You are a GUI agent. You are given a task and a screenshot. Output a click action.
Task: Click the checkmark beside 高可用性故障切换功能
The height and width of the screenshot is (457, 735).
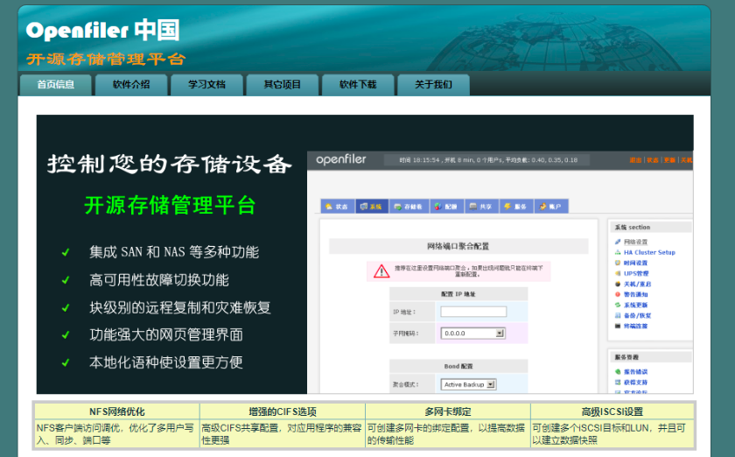pos(66,280)
